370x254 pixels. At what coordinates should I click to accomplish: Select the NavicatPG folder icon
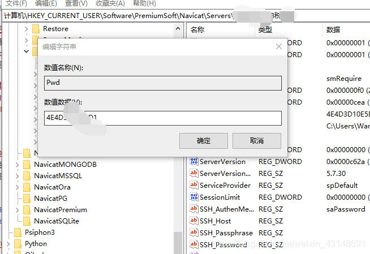27,199
